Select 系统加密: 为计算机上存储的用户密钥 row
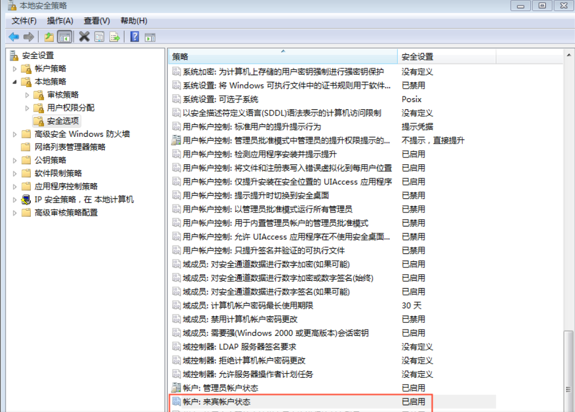The image size is (575, 412). coord(332,72)
